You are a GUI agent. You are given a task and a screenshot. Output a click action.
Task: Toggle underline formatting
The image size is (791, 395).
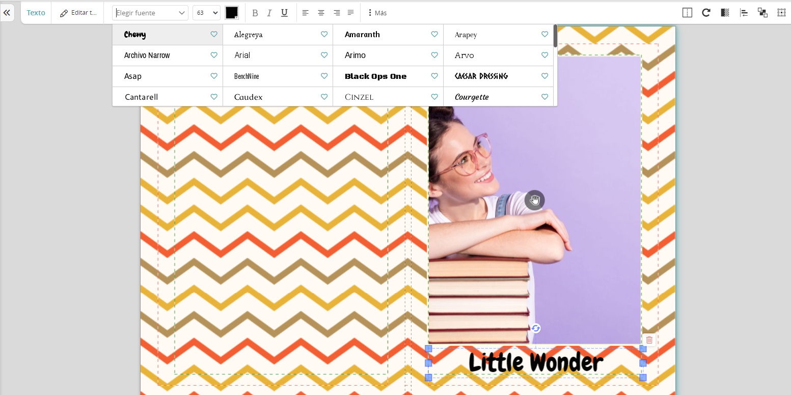click(x=284, y=13)
